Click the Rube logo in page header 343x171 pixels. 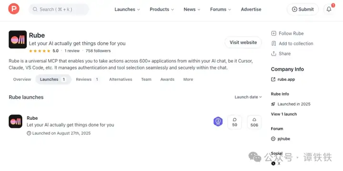tap(18, 39)
